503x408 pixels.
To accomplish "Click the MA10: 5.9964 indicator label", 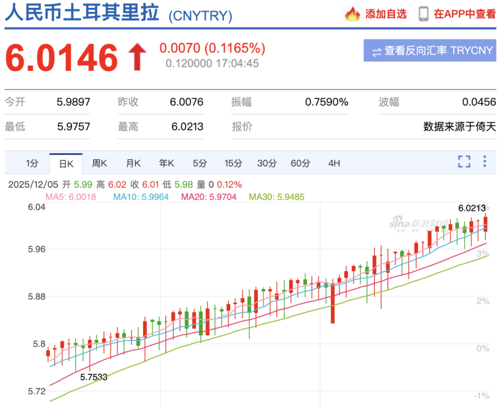I will pyautogui.click(x=141, y=197).
